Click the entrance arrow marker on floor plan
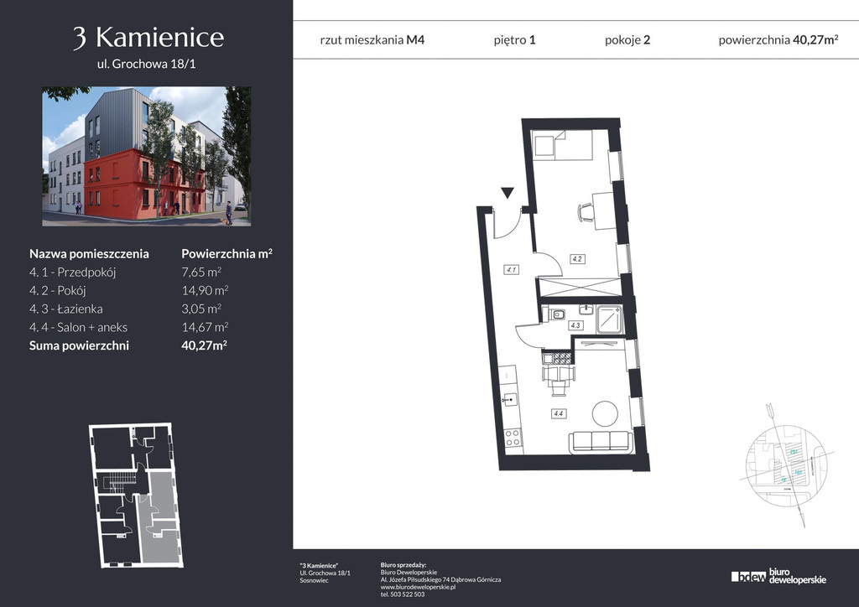This screenshot has width=859, height=607. 507,194
